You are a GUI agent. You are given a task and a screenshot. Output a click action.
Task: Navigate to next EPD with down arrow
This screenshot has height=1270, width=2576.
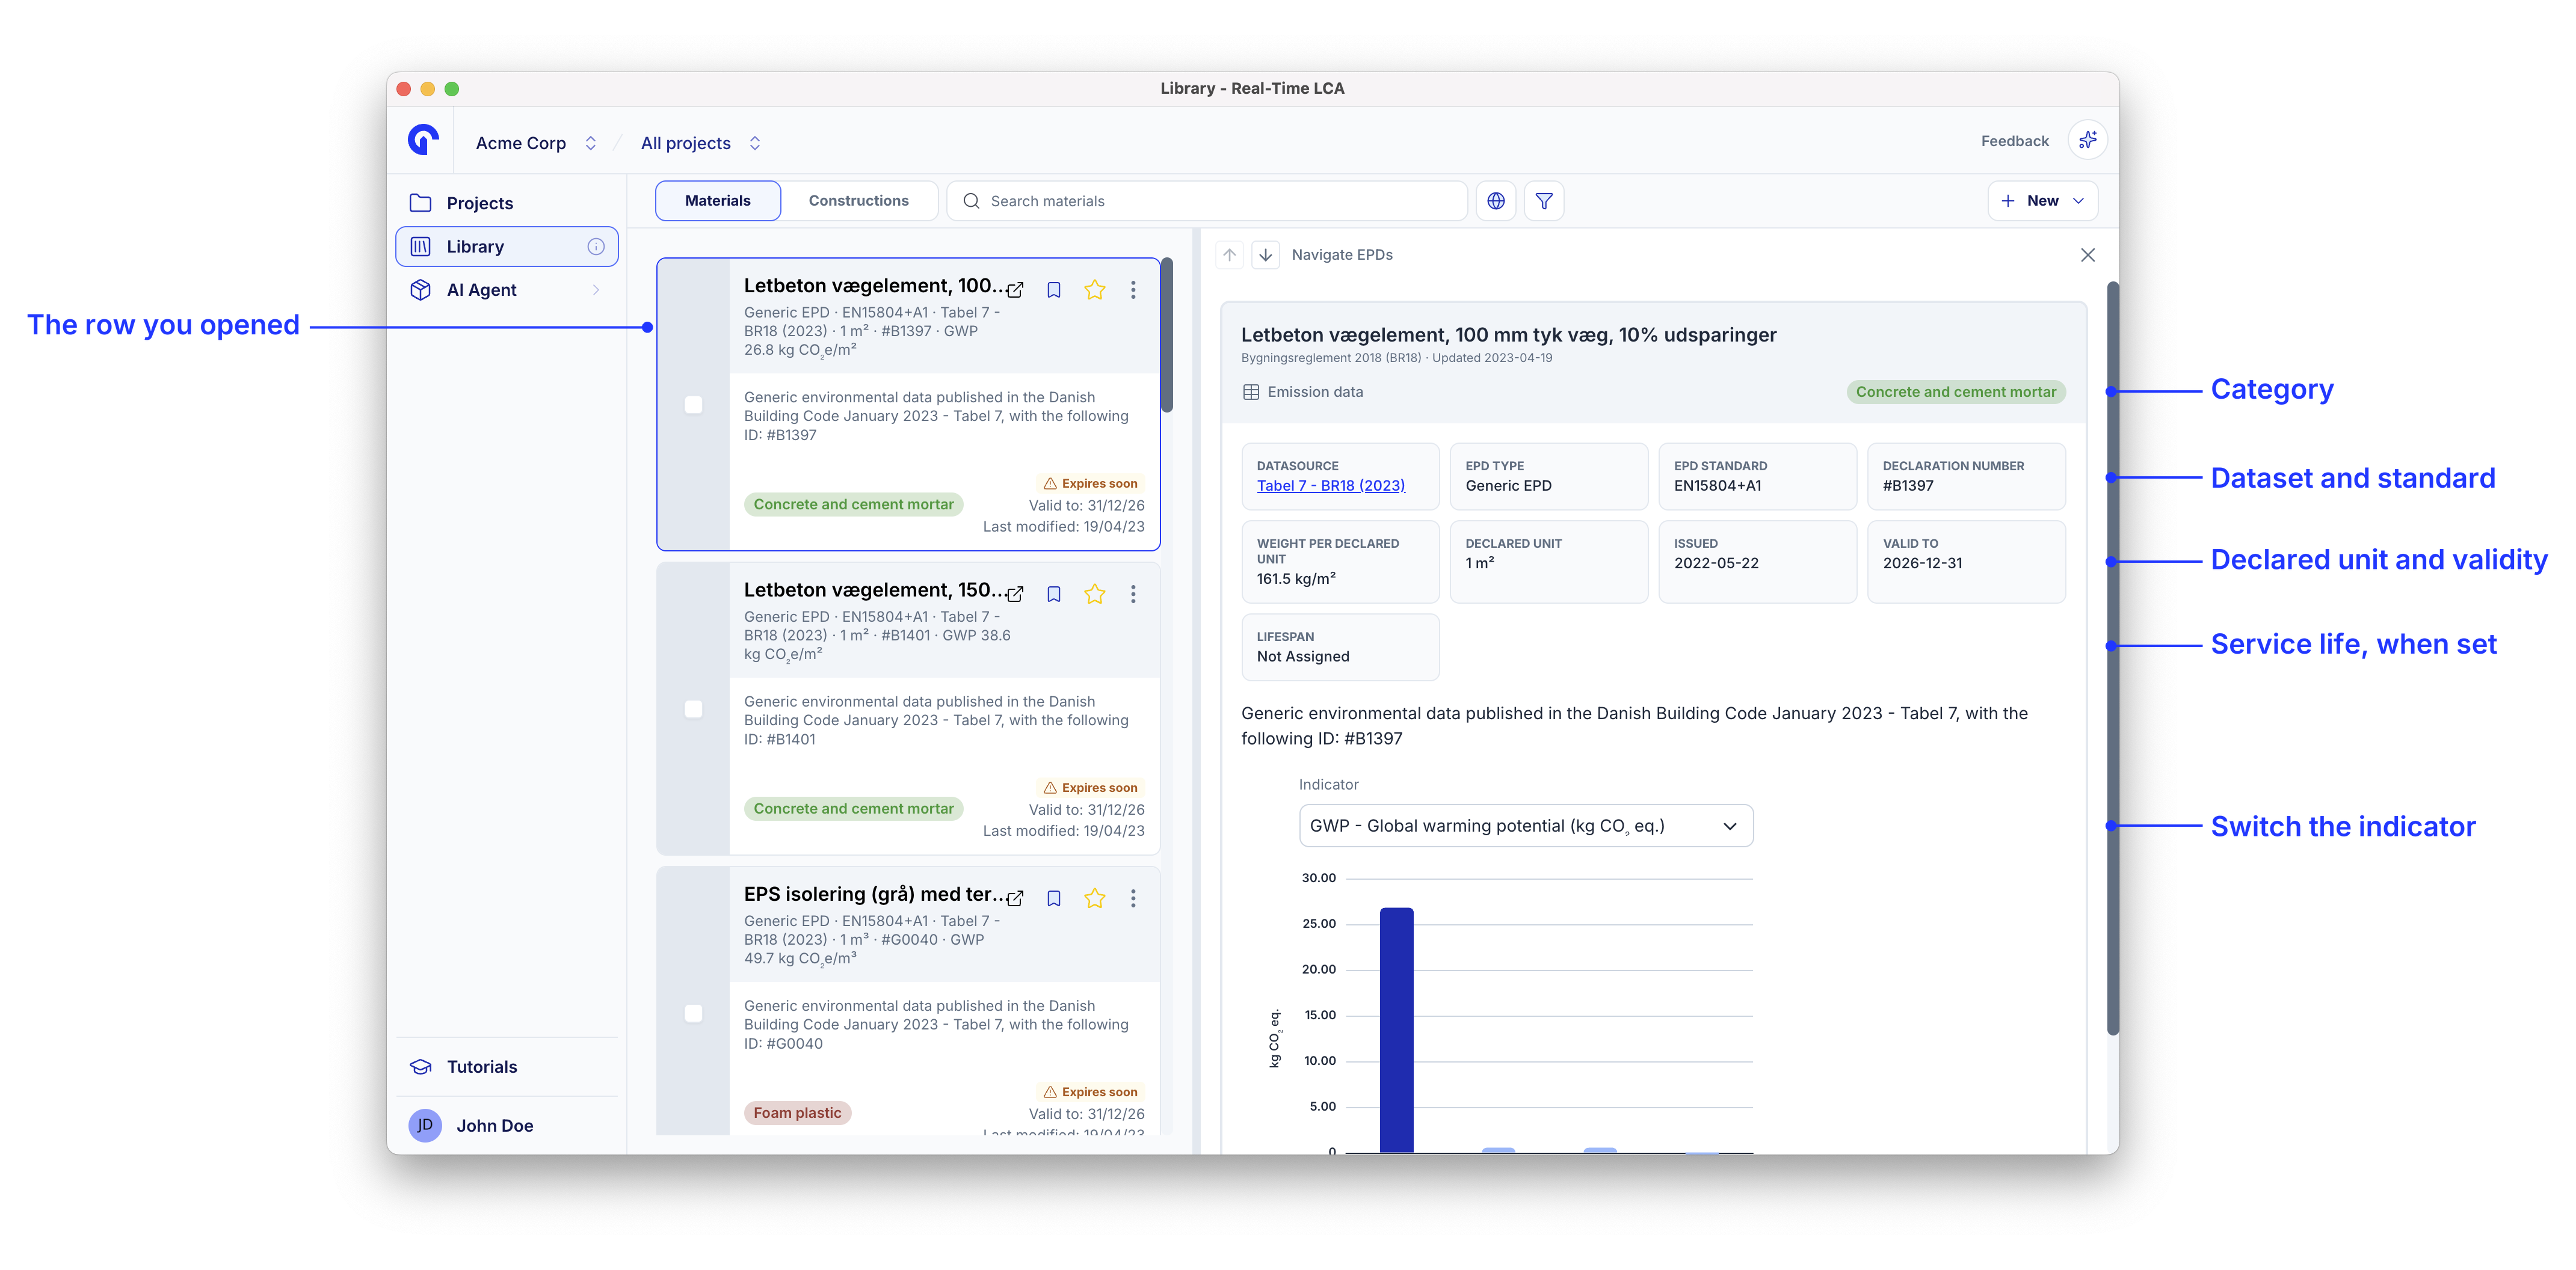click(1265, 255)
